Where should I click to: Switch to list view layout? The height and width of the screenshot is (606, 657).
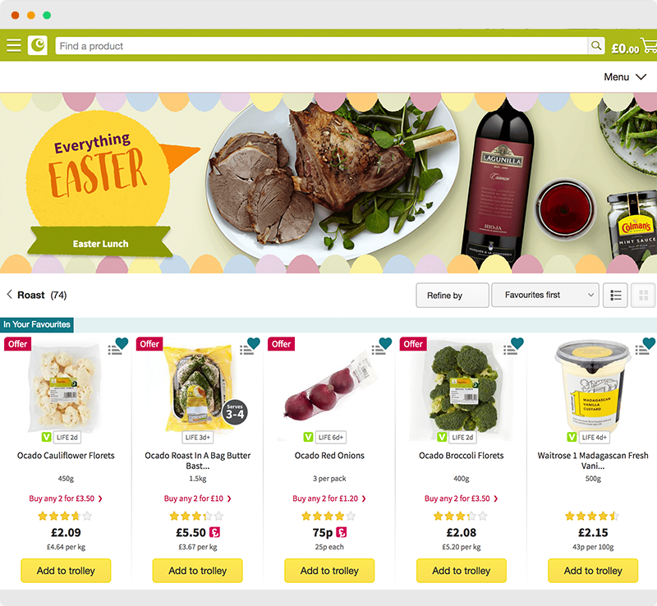[x=615, y=295]
